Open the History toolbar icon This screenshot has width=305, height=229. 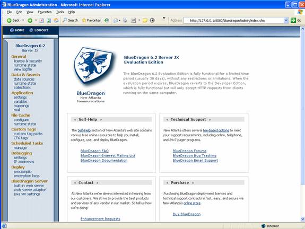coord(107,20)
